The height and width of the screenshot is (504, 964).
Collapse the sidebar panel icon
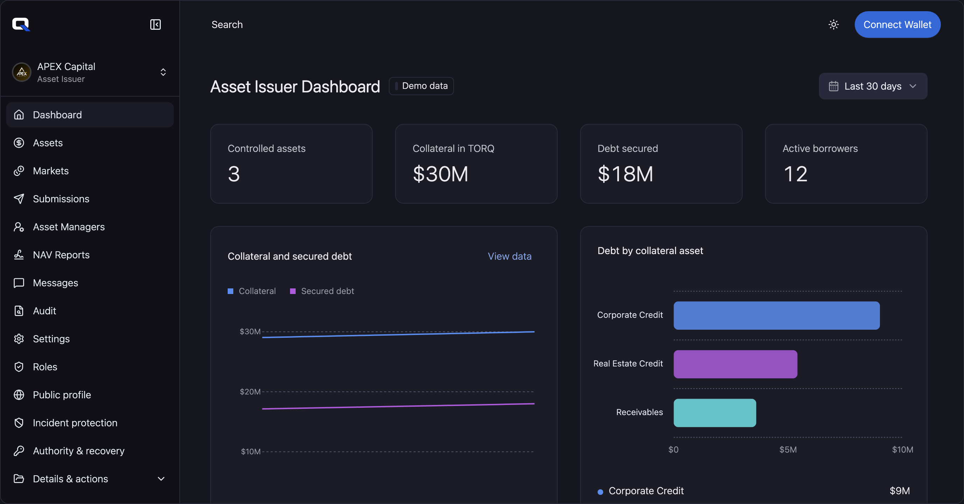point(155,25)
